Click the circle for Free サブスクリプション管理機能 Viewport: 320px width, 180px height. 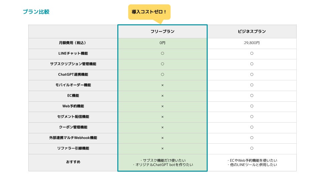click(162, 64)
